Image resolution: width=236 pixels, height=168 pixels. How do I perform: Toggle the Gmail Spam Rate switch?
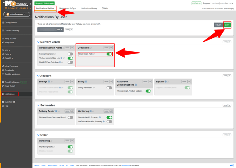tap(109, 54)
